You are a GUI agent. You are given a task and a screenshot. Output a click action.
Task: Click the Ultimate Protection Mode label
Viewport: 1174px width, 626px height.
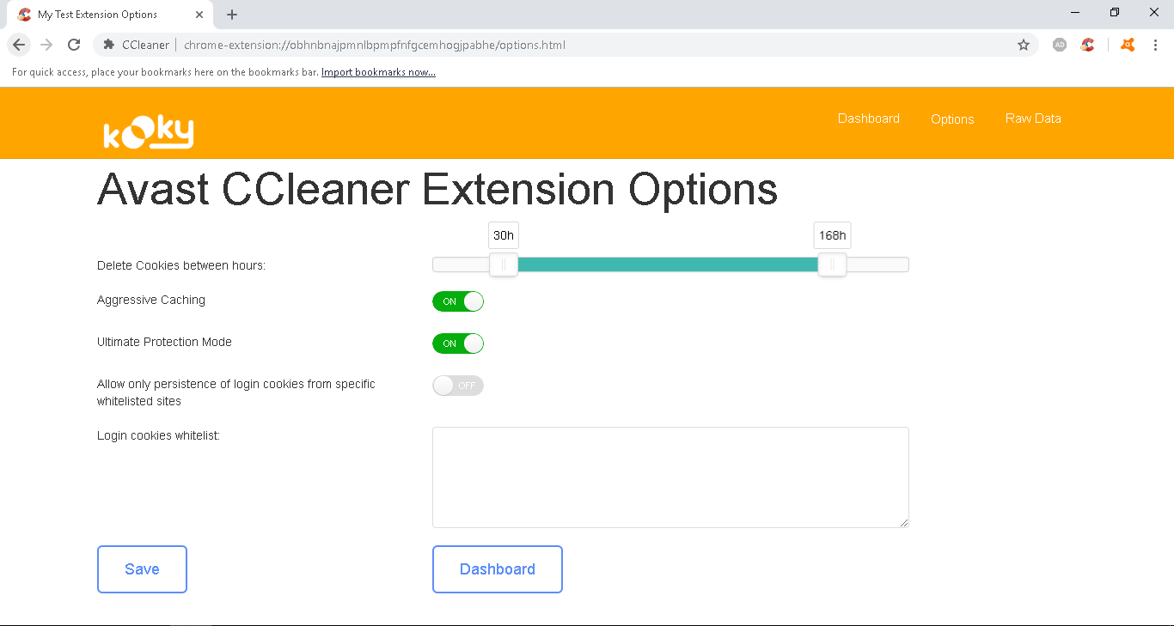pyautogui.click(x=164, y=342)
